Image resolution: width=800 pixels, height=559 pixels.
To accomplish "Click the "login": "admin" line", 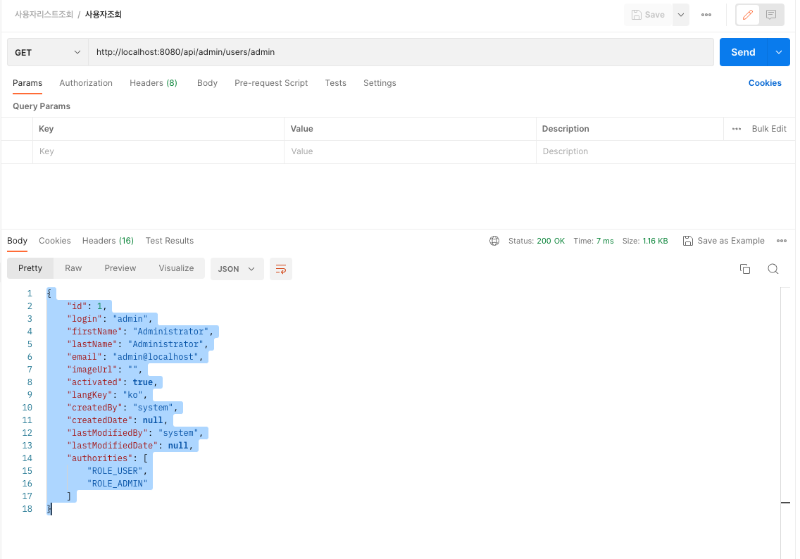I will 109,319.
